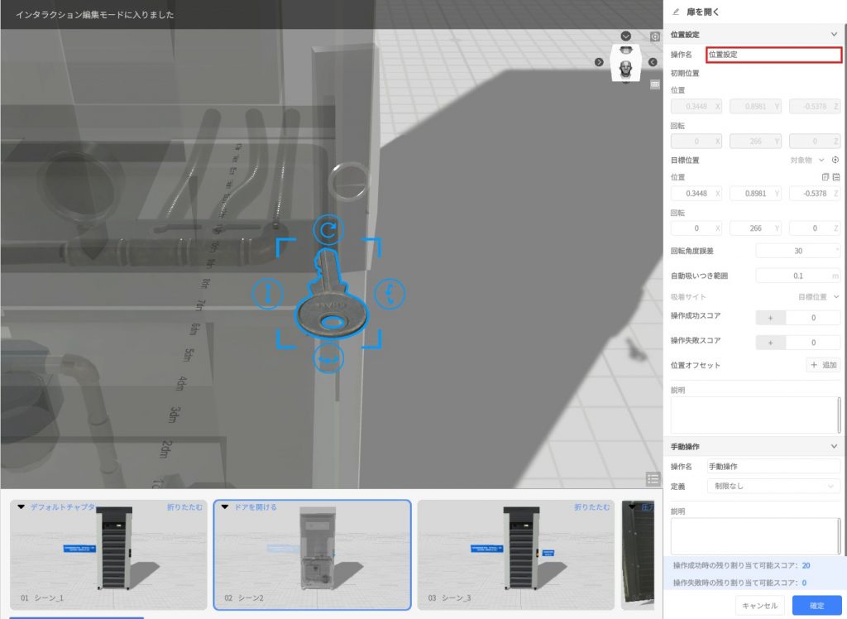Viewport: 847px width, 619px height.
Task: Click 折りたたむ on the デフォルトチャプタ chapter
Action: click(184, 506)
